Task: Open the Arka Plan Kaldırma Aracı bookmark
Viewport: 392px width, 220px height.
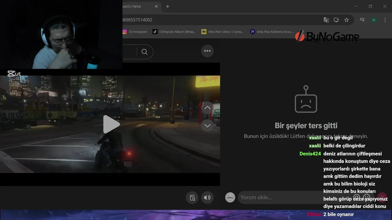Action: [x=272, y=32]
